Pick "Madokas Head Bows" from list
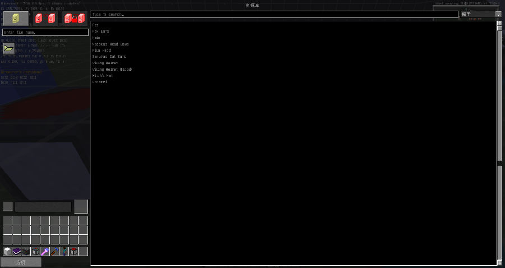 [111, 44]
